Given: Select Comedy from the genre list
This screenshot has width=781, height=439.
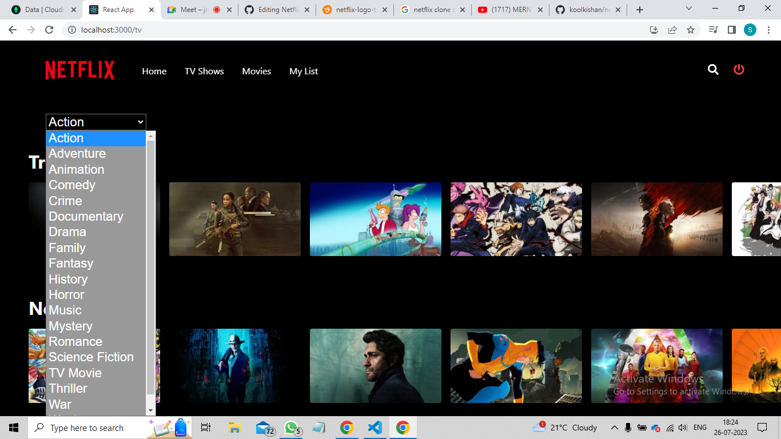Looking at the screenshot, I should coord(72,185).
